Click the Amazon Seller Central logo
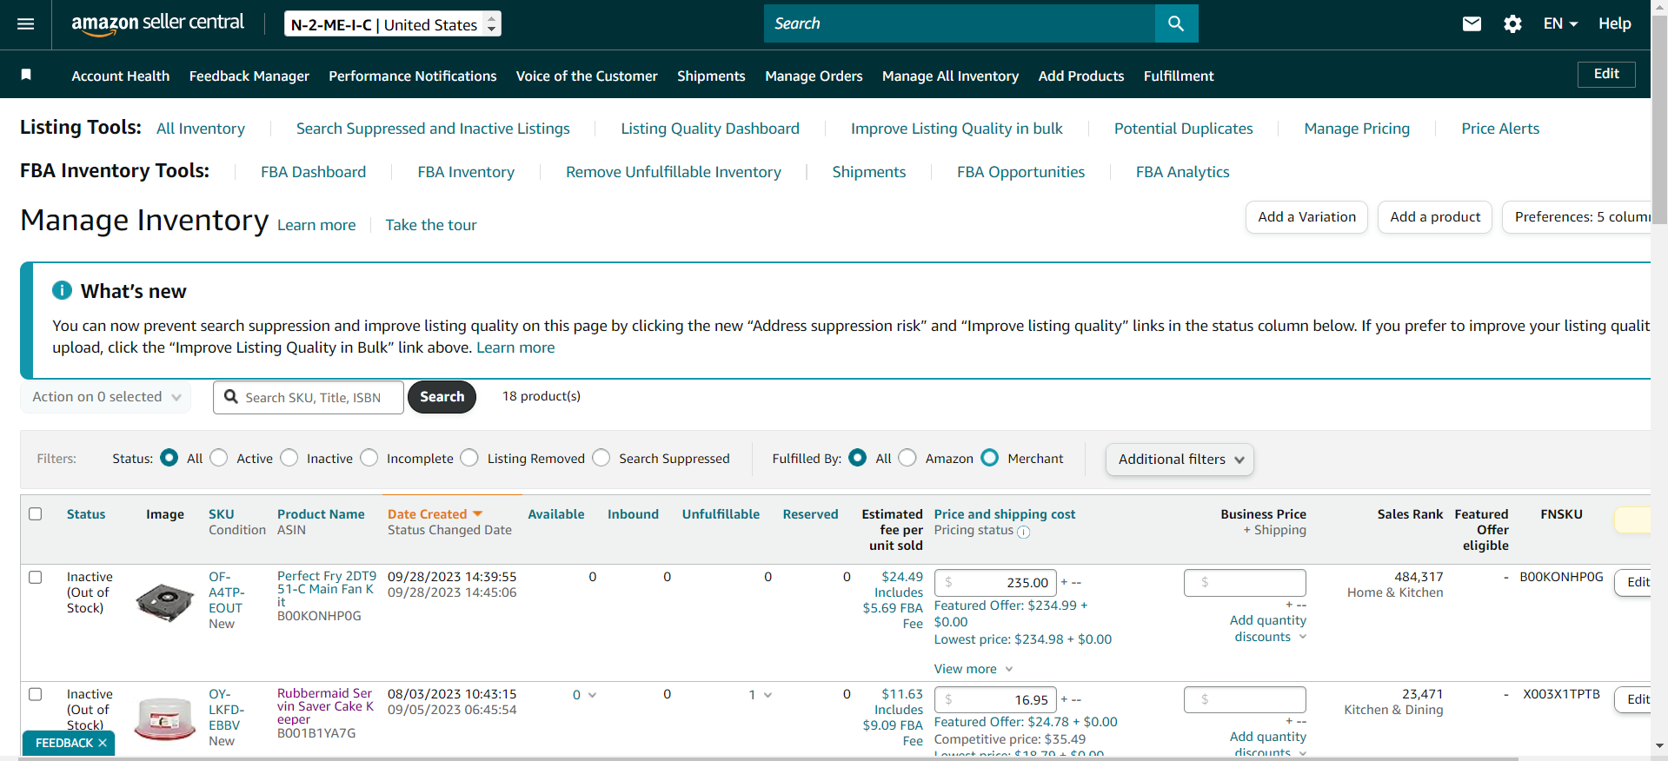1668x761 pixels. (157, 23)
